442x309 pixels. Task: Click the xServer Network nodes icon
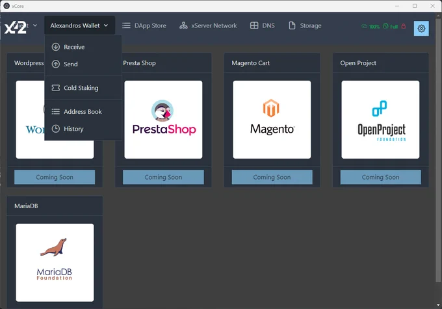(183, 25)
